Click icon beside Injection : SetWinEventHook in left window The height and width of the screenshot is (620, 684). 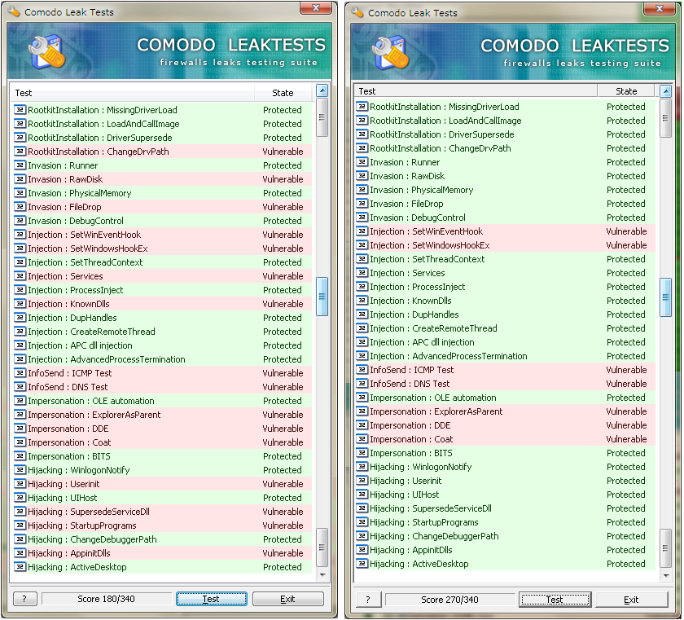point(20,235)
